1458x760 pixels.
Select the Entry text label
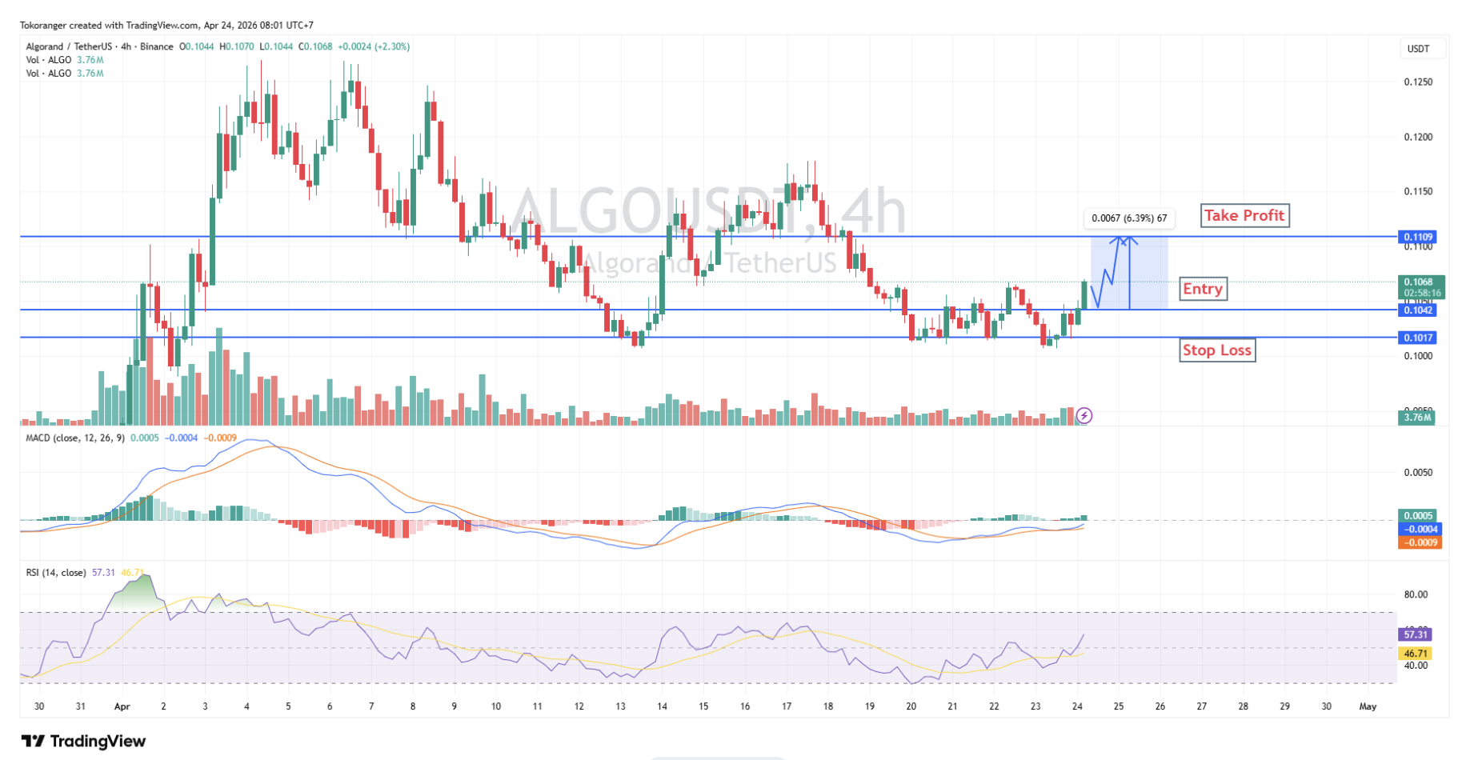click(1202, 289)
